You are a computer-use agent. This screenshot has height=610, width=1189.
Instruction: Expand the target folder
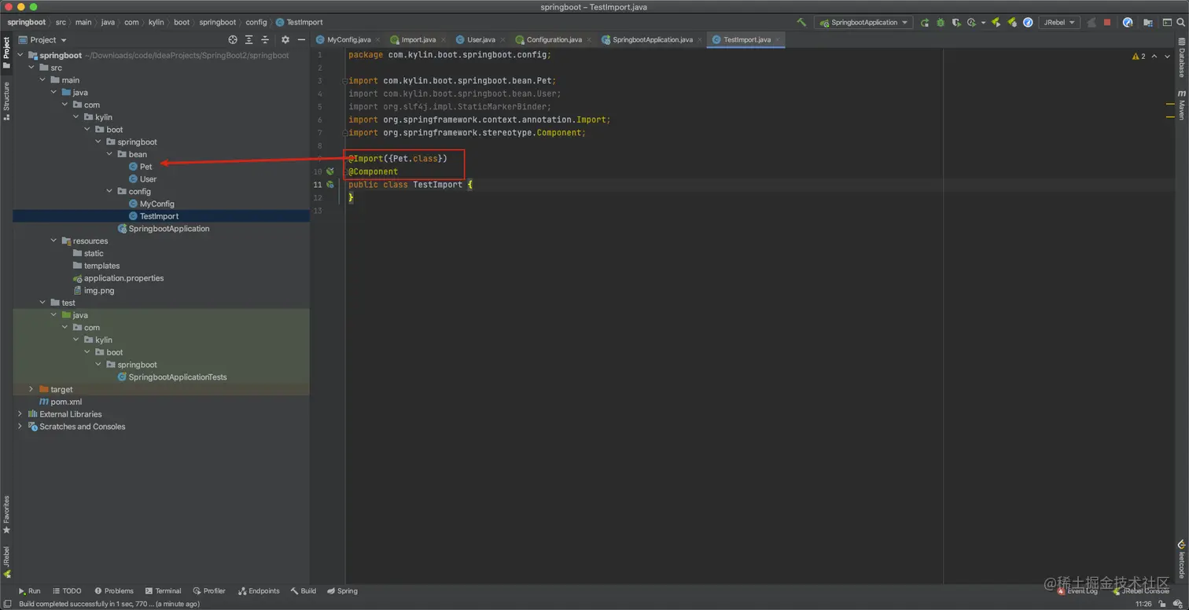(31, 389)
